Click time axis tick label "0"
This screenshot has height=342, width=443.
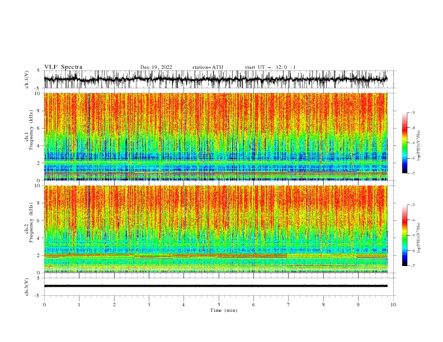(x=44, y=305)
